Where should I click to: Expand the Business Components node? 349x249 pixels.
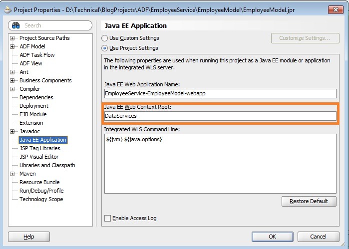point(12,81)
